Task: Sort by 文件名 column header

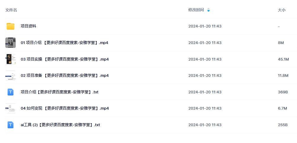Action: (x=11, y=10)
